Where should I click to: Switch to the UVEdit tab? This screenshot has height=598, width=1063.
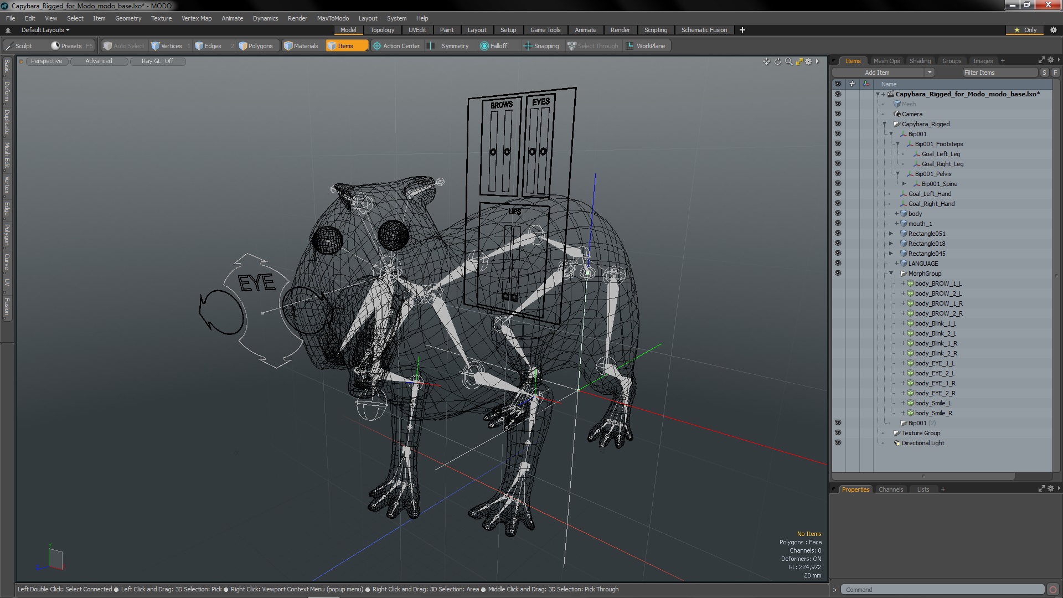point(417,30)
